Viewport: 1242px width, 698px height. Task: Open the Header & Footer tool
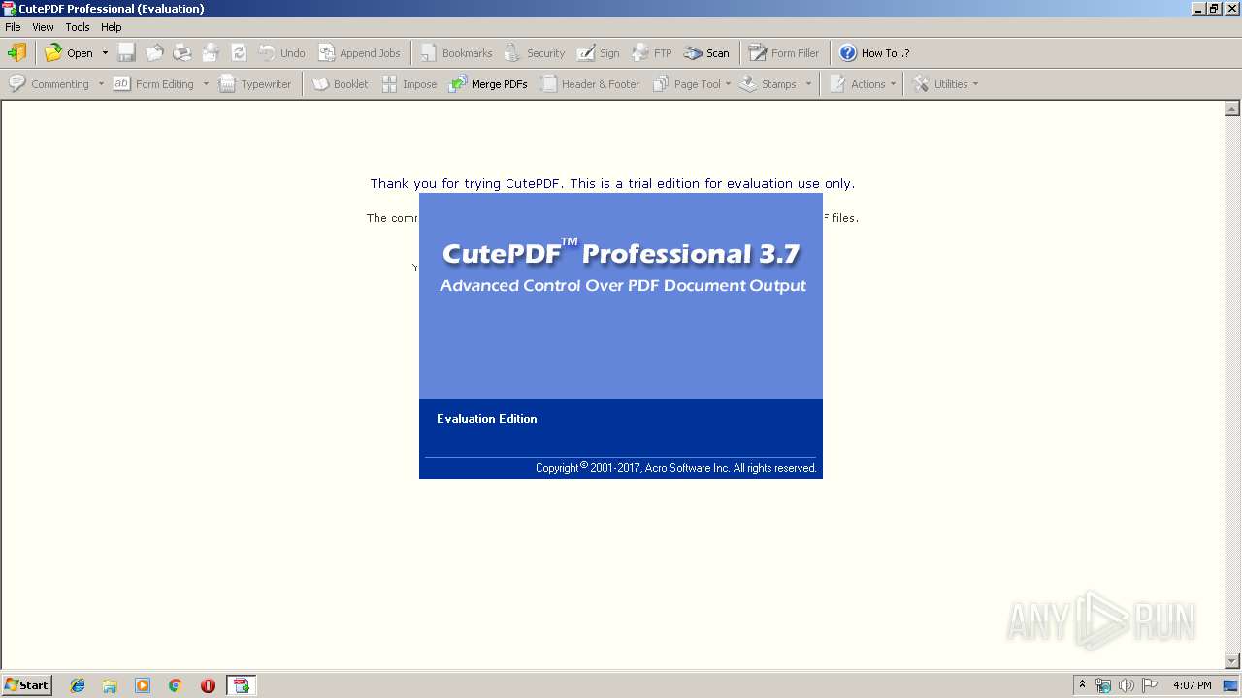coord(589,84)
